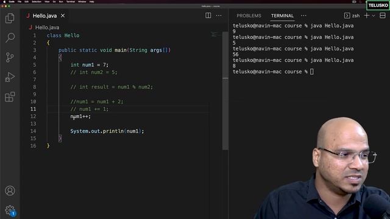Click line number 16 in the gutter
The height and width of the screenshot is (219, 390).
click(x=33, y=146)
